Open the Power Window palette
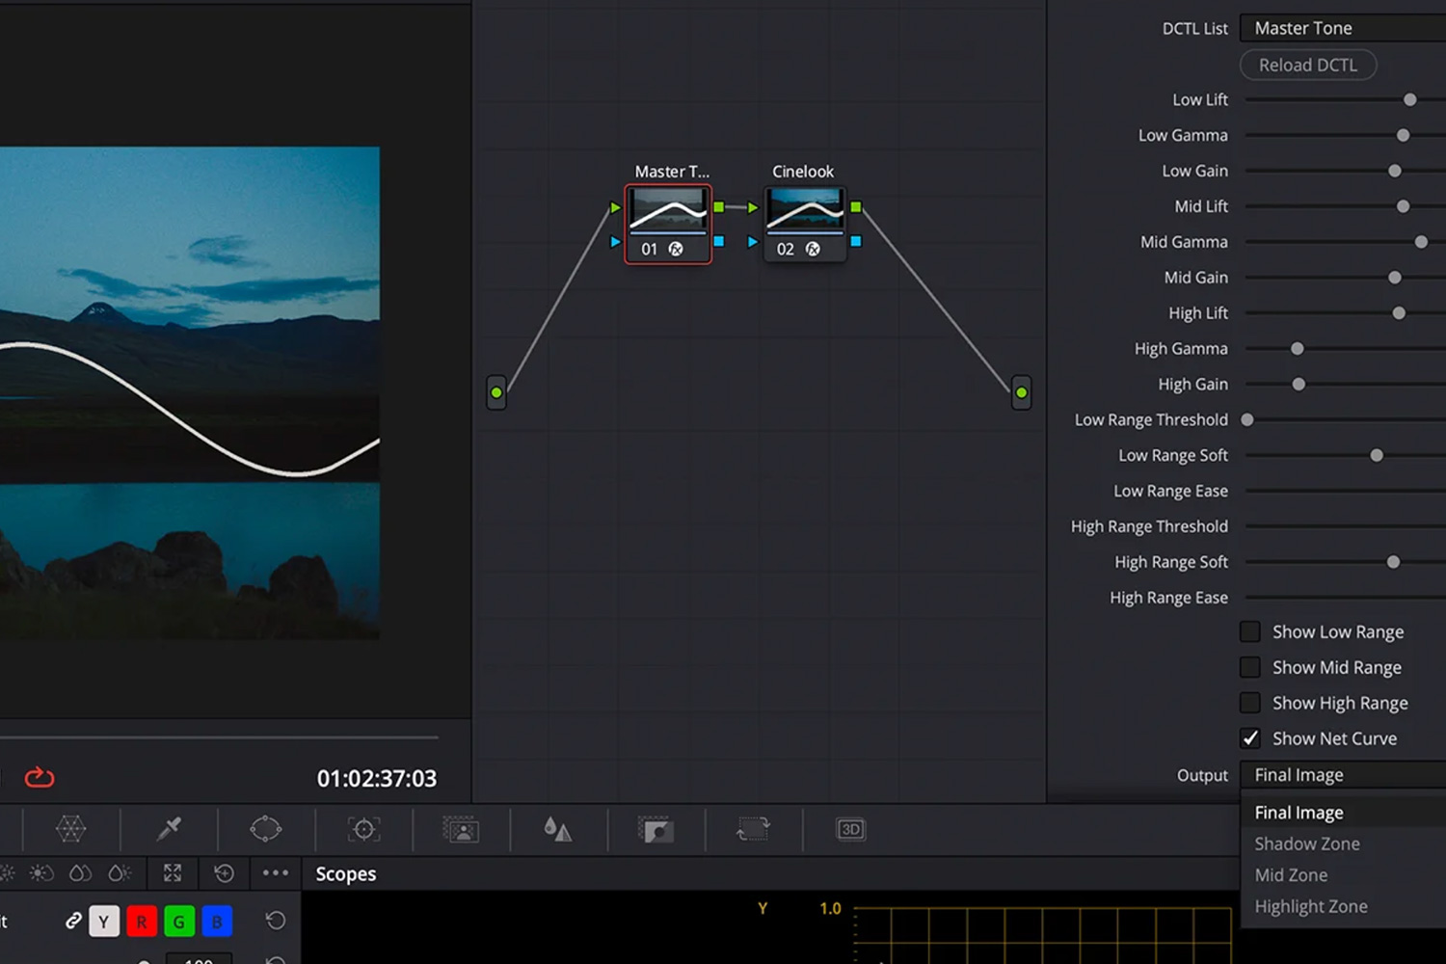Image resolution: width=1446 pixels, height=964 pixels. [x=266, y=829]
